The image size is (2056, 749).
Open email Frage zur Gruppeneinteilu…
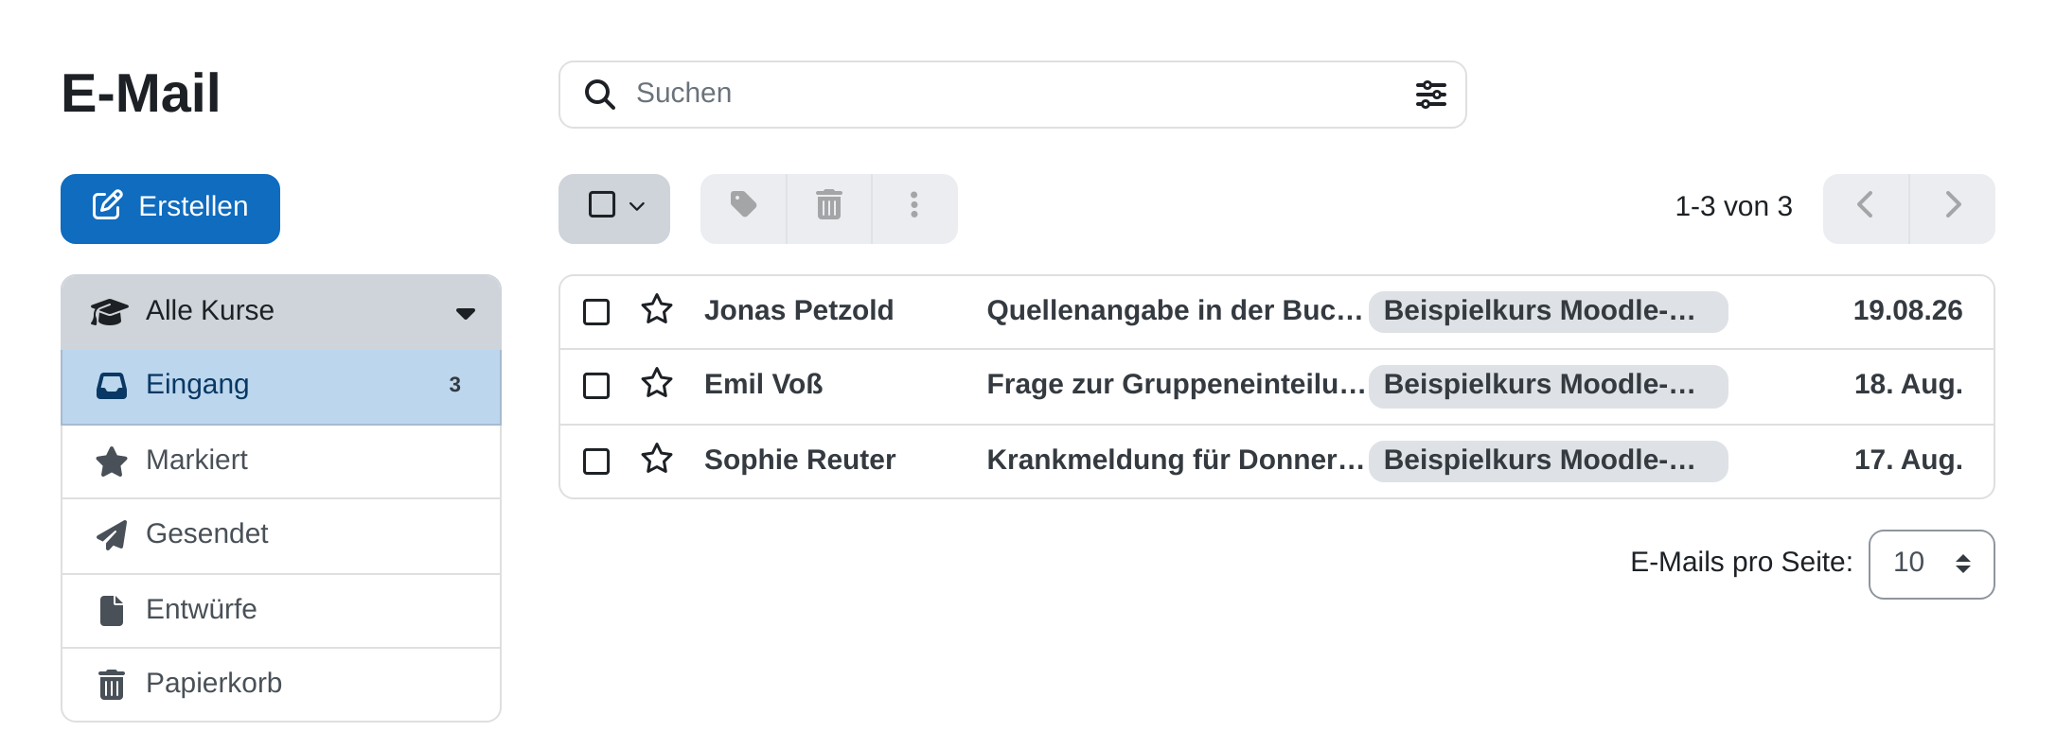(1176, 384)
